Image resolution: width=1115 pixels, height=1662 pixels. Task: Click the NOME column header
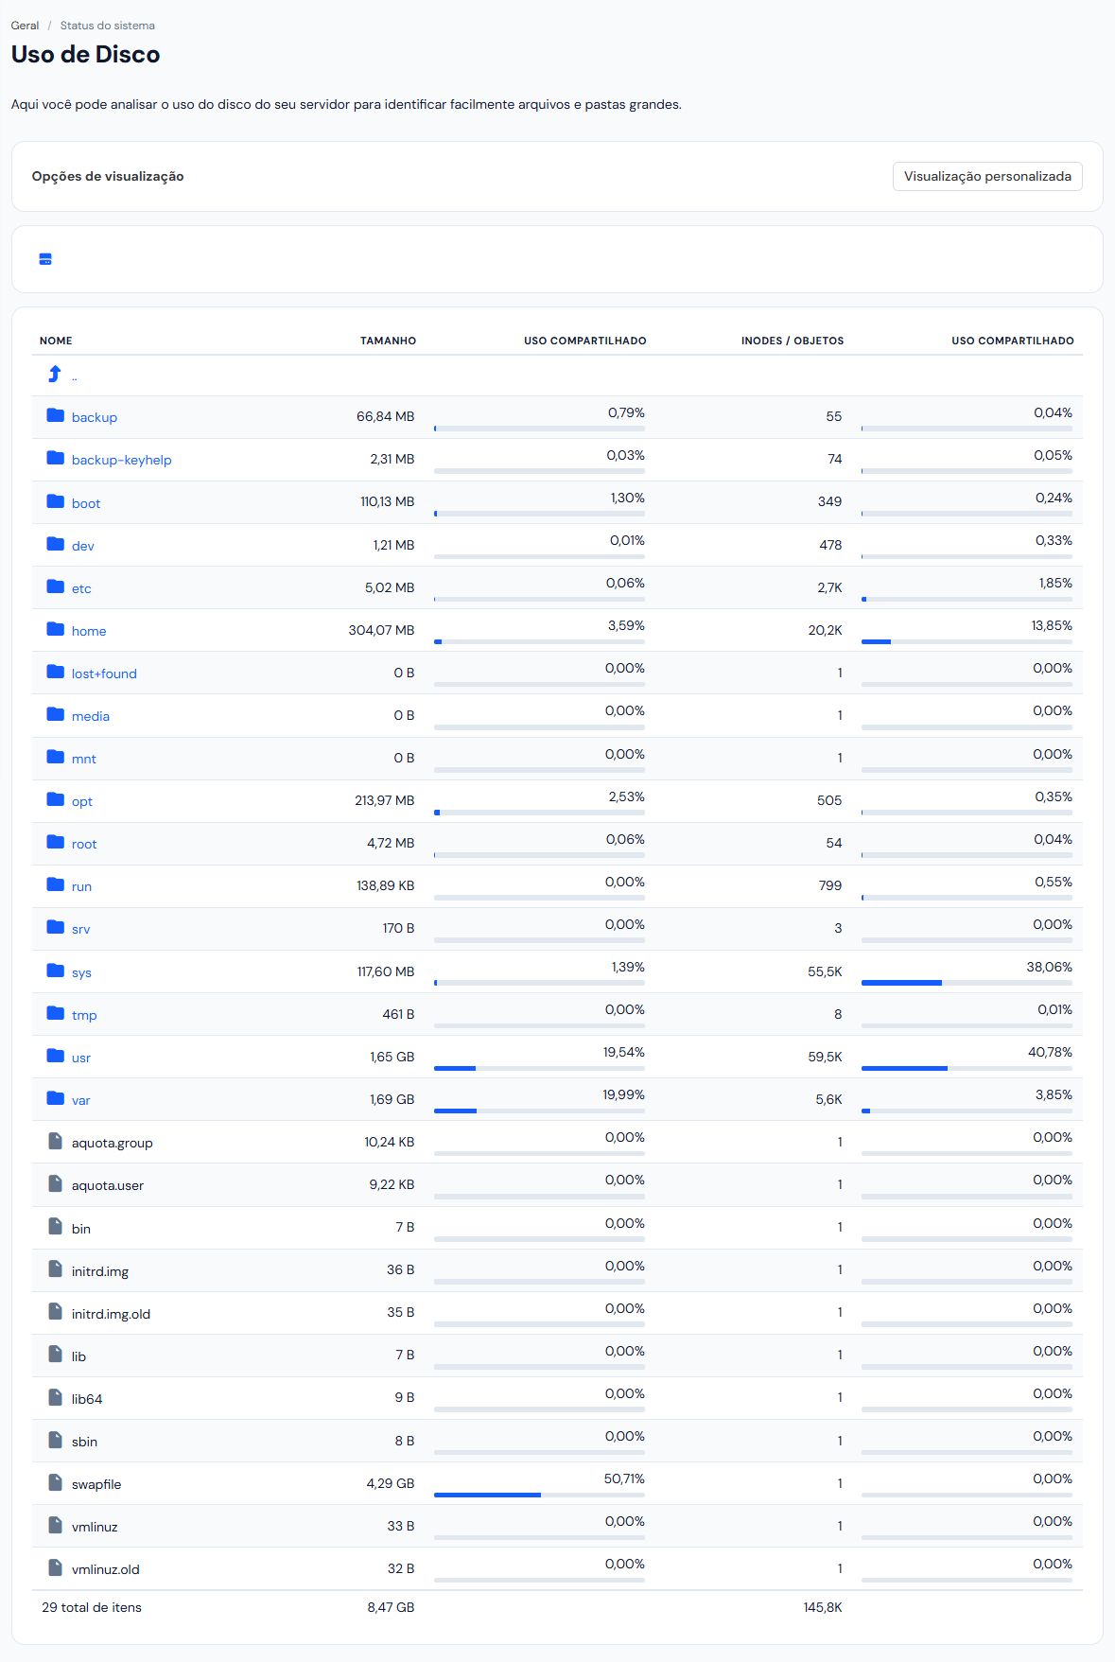(x=56, y=341)
